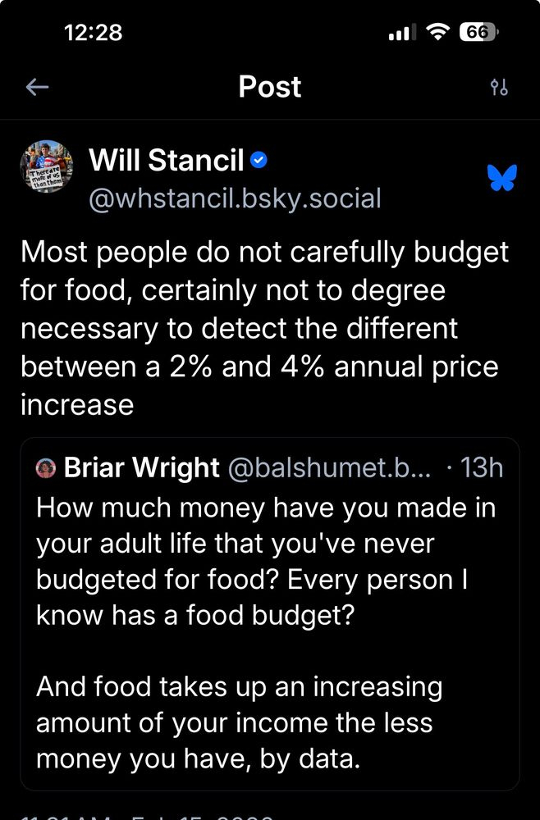Tap the back arrow in the header
This screenshot has height=820, width=540.
37,87
